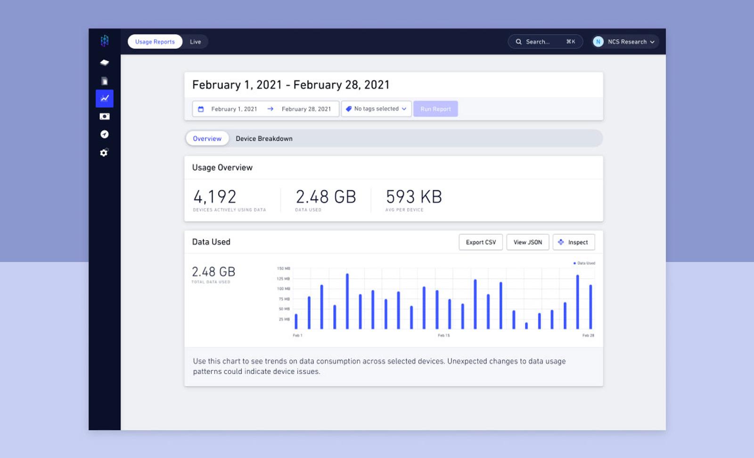The height and width of the screenshot is (458, 754).
Task: Click the Run Report button
Action: tap(435, 109)
